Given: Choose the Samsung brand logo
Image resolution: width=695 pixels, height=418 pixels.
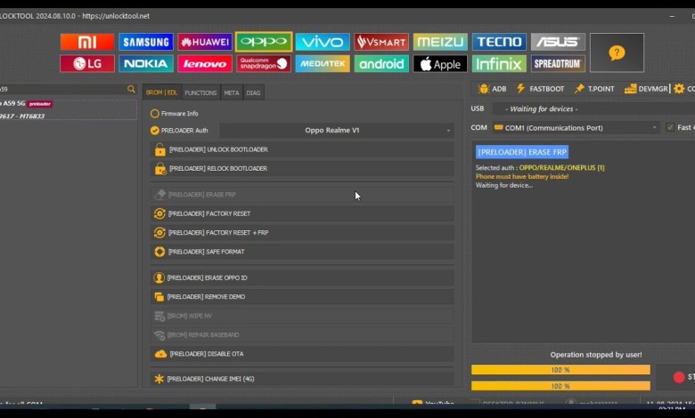Looking at the screenshot, I should pos(146,42).
